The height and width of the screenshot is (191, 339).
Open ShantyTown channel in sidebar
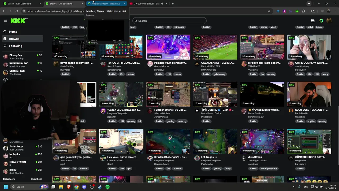click(23, 72)
